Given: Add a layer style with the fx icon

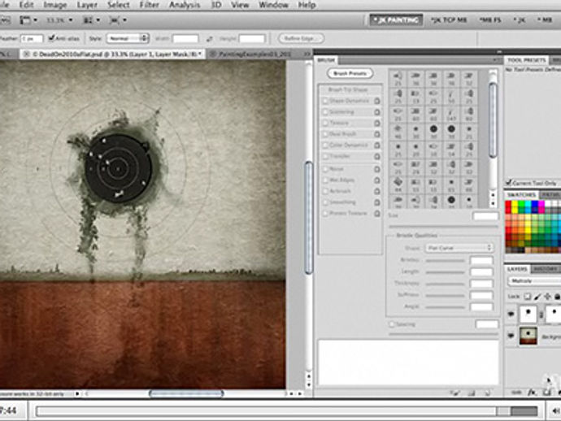Looking at the screenshot, I should (x=533, y=393).
